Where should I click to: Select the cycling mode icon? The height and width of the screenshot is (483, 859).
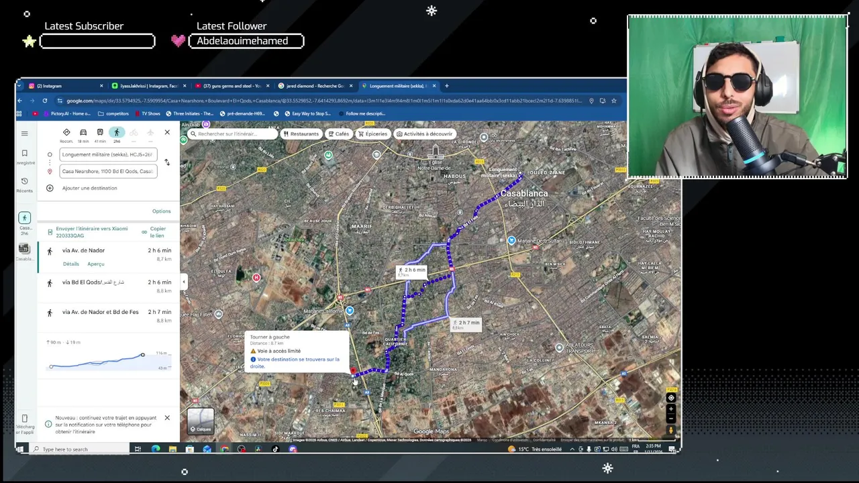pyautogui.click(x=134, y=133)
